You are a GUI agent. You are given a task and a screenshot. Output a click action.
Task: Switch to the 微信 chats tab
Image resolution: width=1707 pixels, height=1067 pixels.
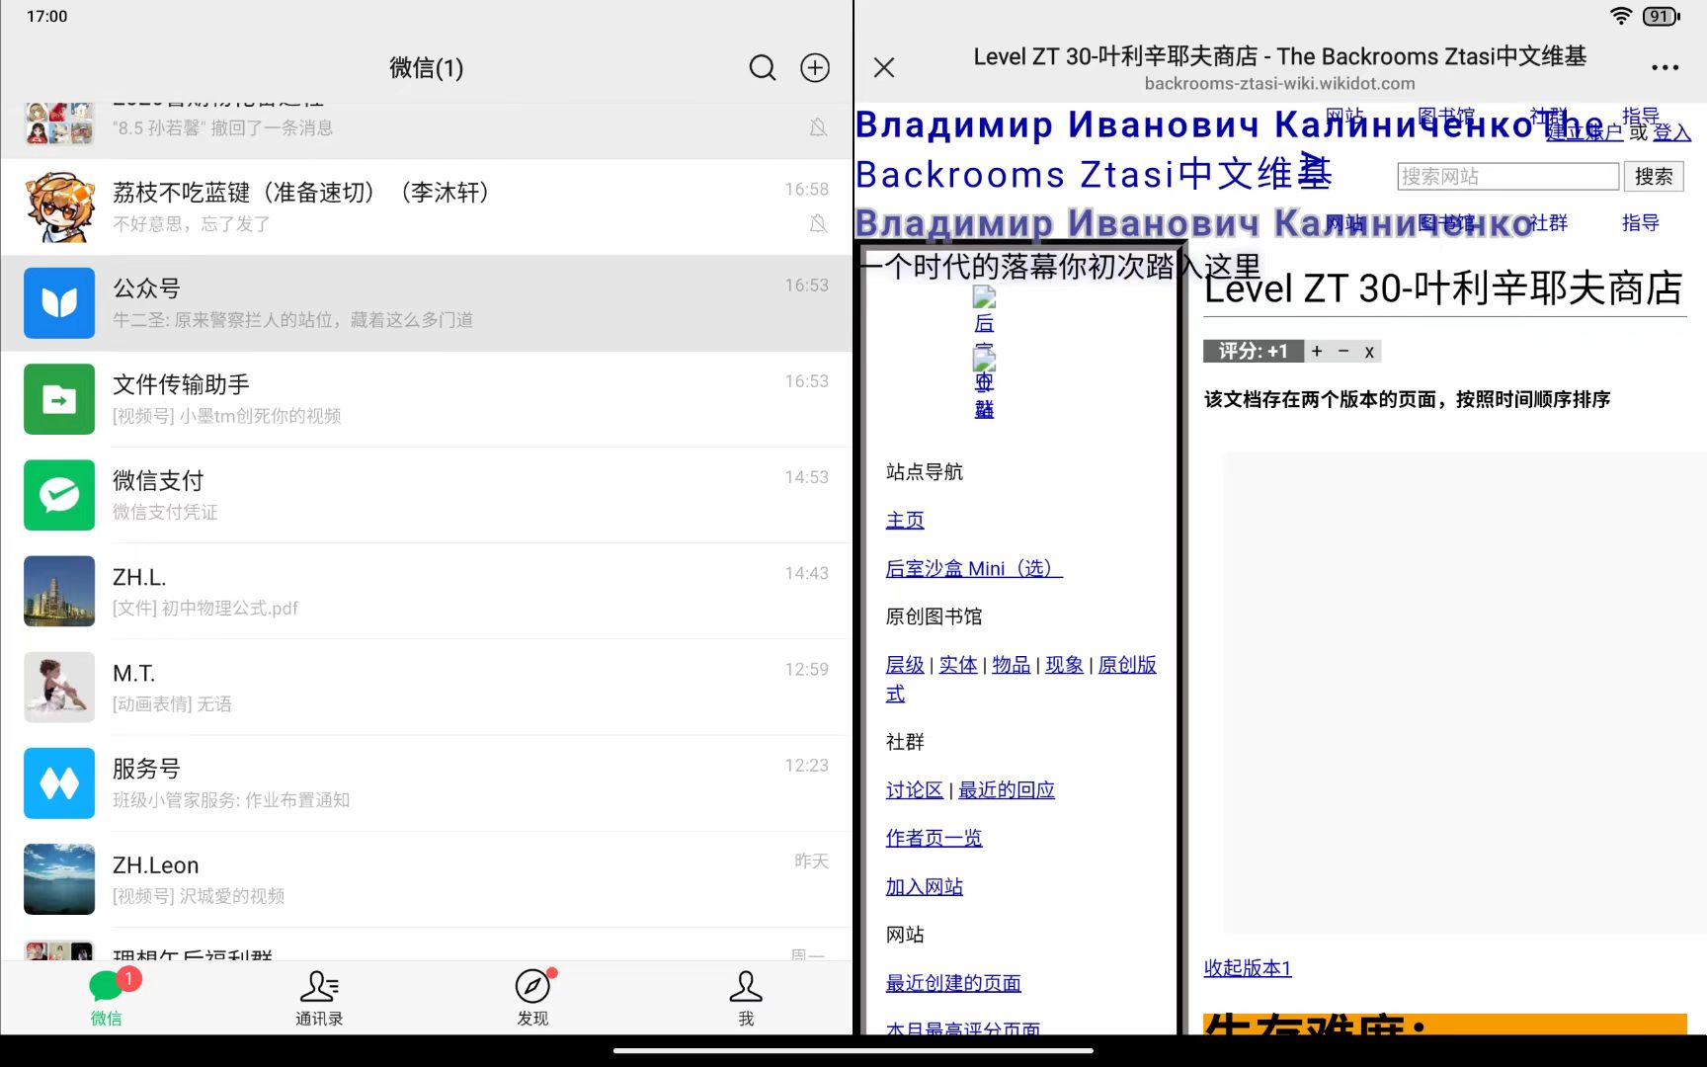tap(107, 998)
